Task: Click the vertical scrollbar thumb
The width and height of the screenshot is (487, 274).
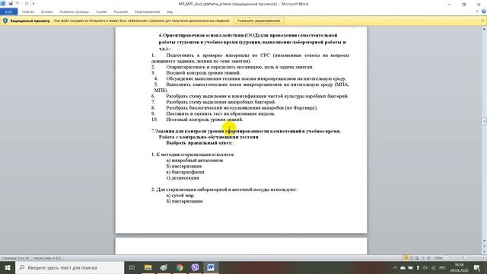Action: tap(484, 122)
